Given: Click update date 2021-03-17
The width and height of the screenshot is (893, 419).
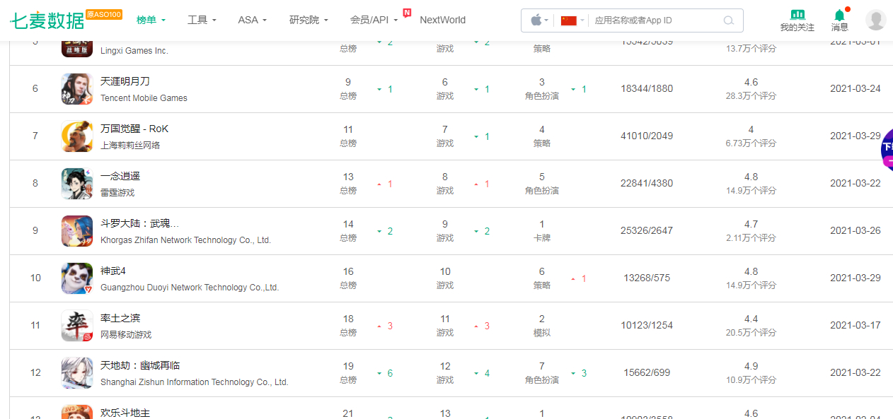Looking at the screenshot, I should (x=857, y=325).
